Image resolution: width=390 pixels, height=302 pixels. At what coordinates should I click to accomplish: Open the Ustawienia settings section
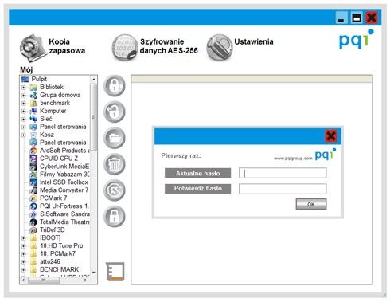pyautogui.click(x=240, y=47)
